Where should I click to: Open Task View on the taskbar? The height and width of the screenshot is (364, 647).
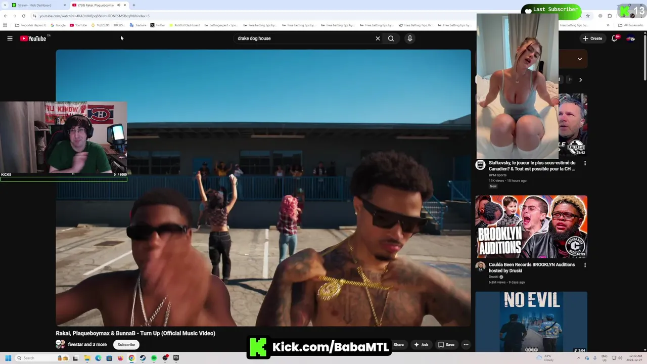coord(75,358)
